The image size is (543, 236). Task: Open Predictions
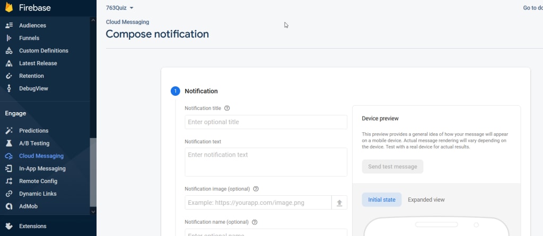tap(33, 131)
